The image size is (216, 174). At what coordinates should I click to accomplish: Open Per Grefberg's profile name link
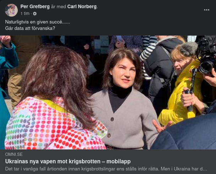click(35, 6)
